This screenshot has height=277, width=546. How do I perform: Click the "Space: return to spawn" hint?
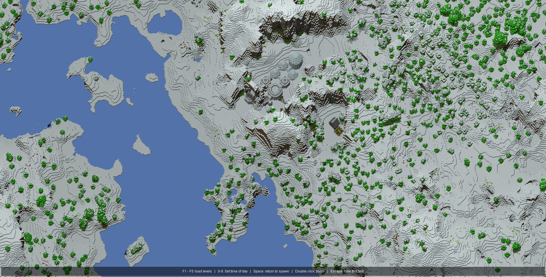(x=271, y=271)
